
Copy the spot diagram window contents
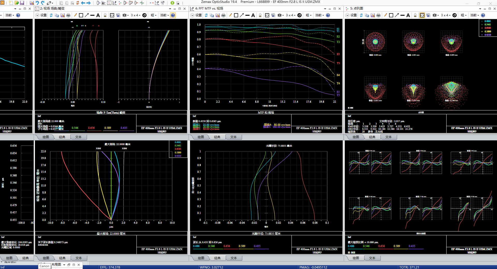(367, 15)
